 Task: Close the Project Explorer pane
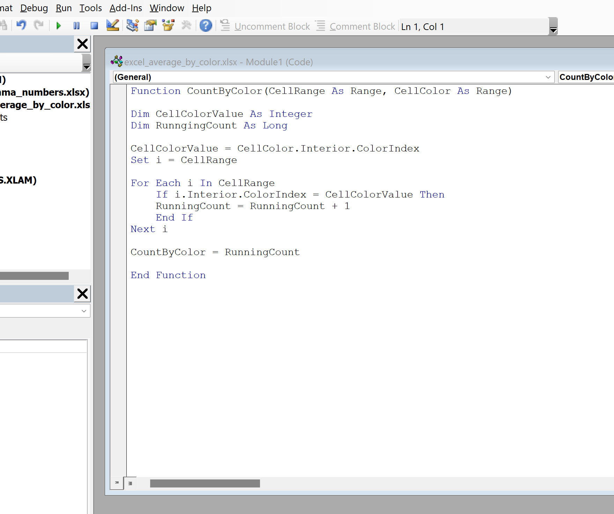point(82,44)
